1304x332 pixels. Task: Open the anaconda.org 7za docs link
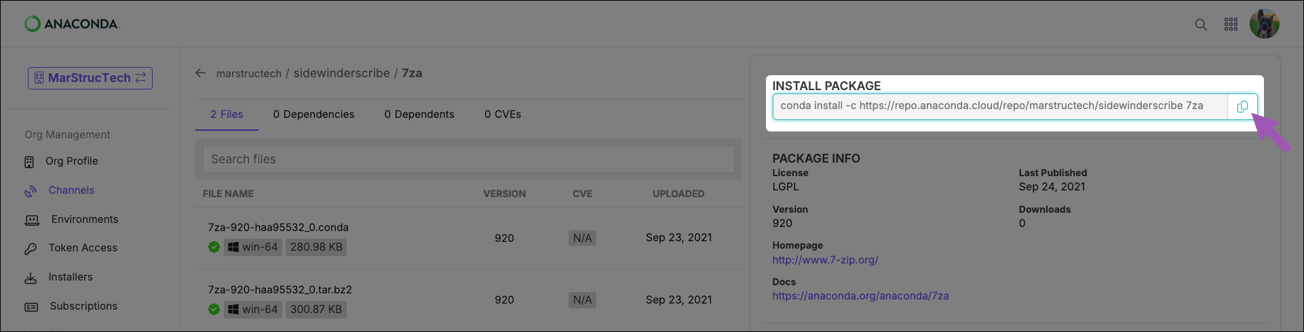click(860, 295)
